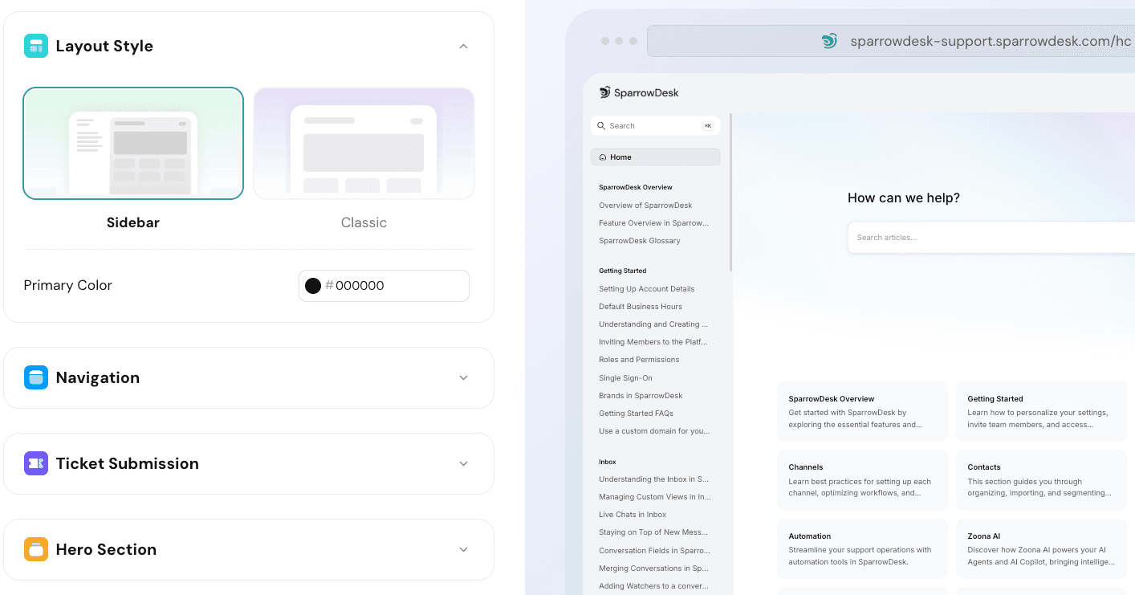
Task: Open SparrowDesk Glossary article link
Action: click(640, 241)
